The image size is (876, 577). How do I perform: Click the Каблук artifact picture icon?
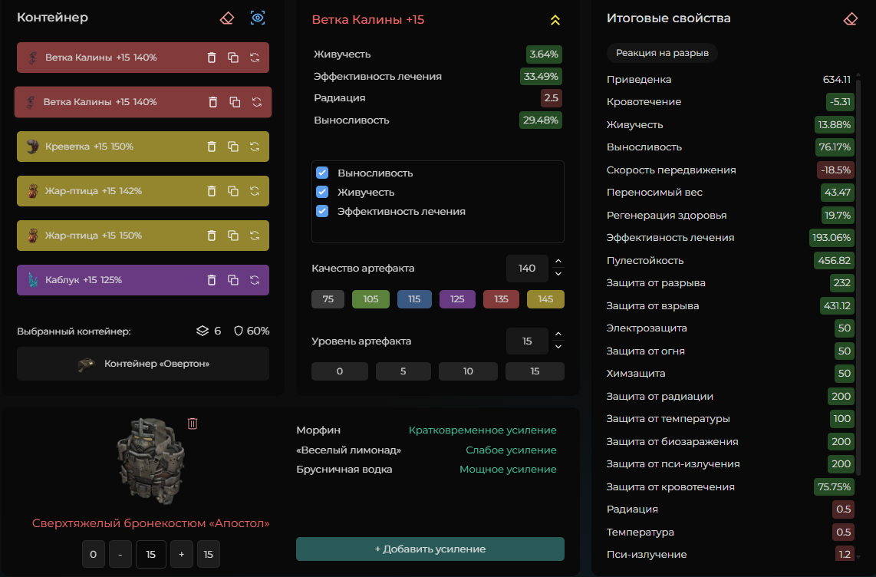[x=33, y=280]
